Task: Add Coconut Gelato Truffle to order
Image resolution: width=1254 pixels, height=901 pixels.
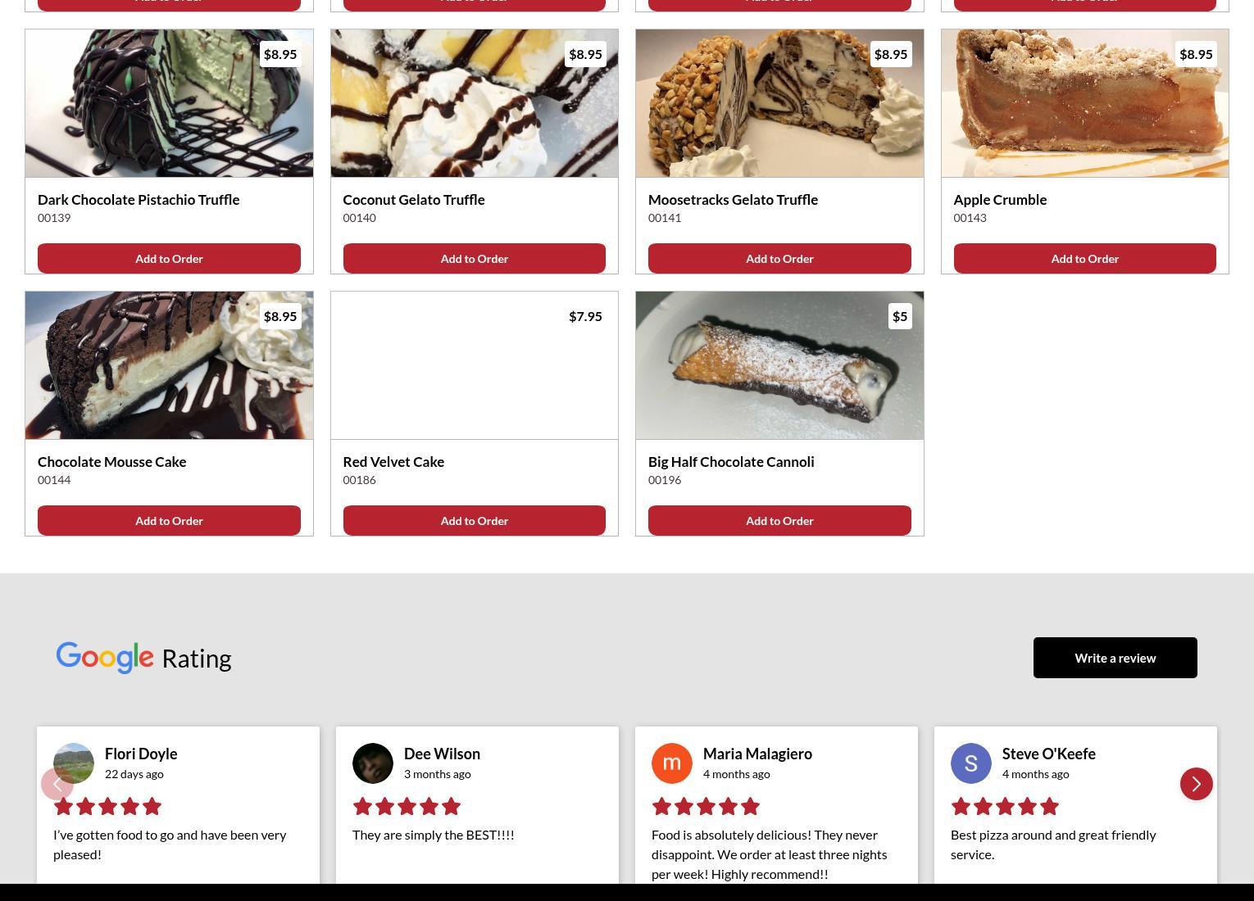Action: point(475,258)
